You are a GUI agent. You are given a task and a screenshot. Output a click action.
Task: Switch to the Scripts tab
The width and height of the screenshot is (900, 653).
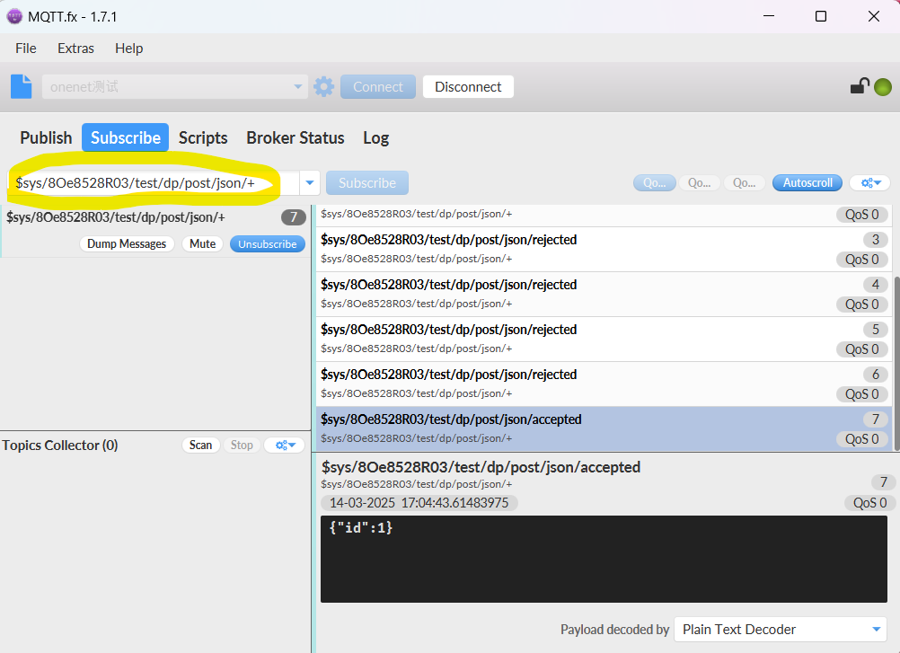pyautogui.click(x=203, y=137)
